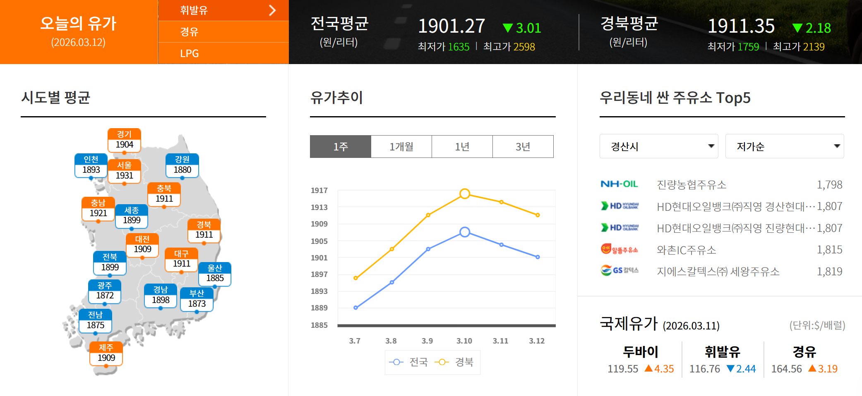This screenshot has width=862, height=396.
Task: Switch chart to 1주 tab
Action: coord(341,146)
